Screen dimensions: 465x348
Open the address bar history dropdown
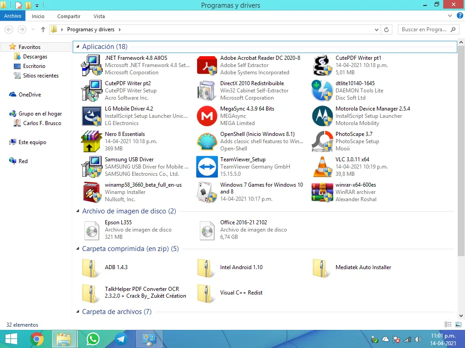click(x=376, y=29)
